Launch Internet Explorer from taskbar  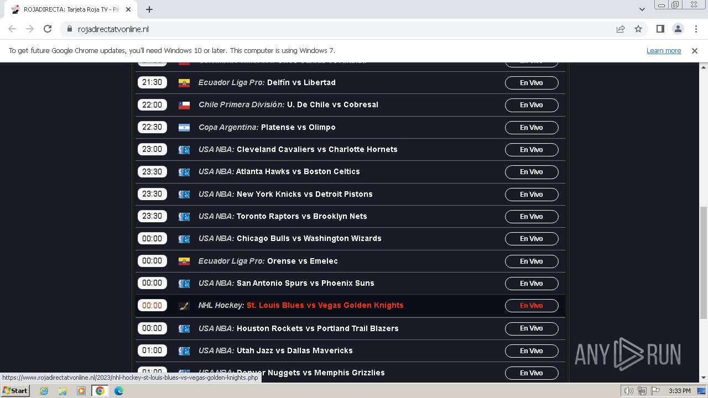click(x=44, y=391)
